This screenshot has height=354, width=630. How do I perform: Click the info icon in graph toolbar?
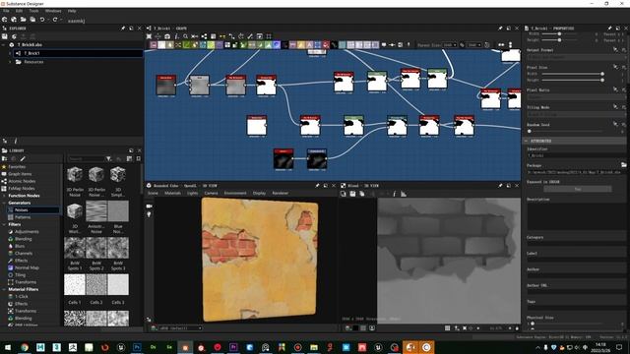point(176,36)
